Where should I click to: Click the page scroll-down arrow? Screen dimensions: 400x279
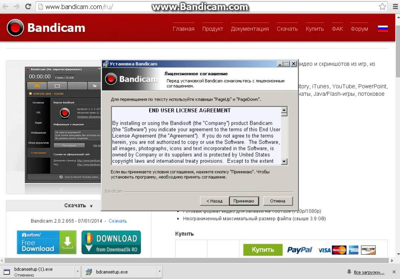(x=398, y=254)
